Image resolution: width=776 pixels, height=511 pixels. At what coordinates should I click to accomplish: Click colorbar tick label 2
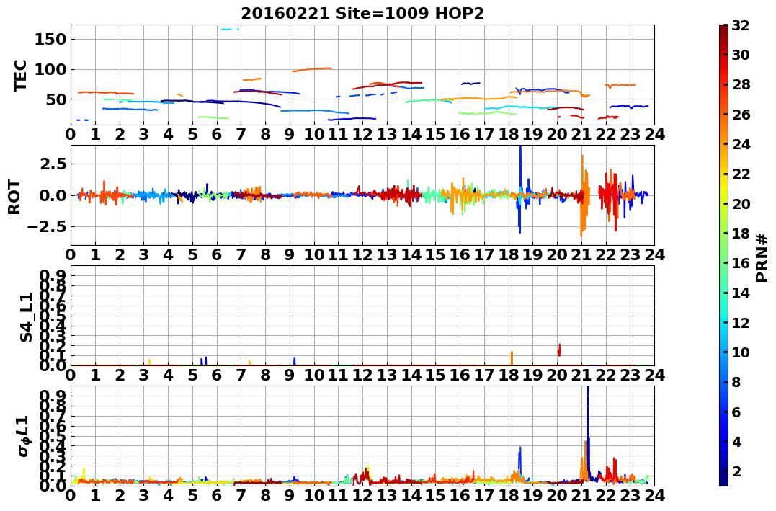pos(736,471)
